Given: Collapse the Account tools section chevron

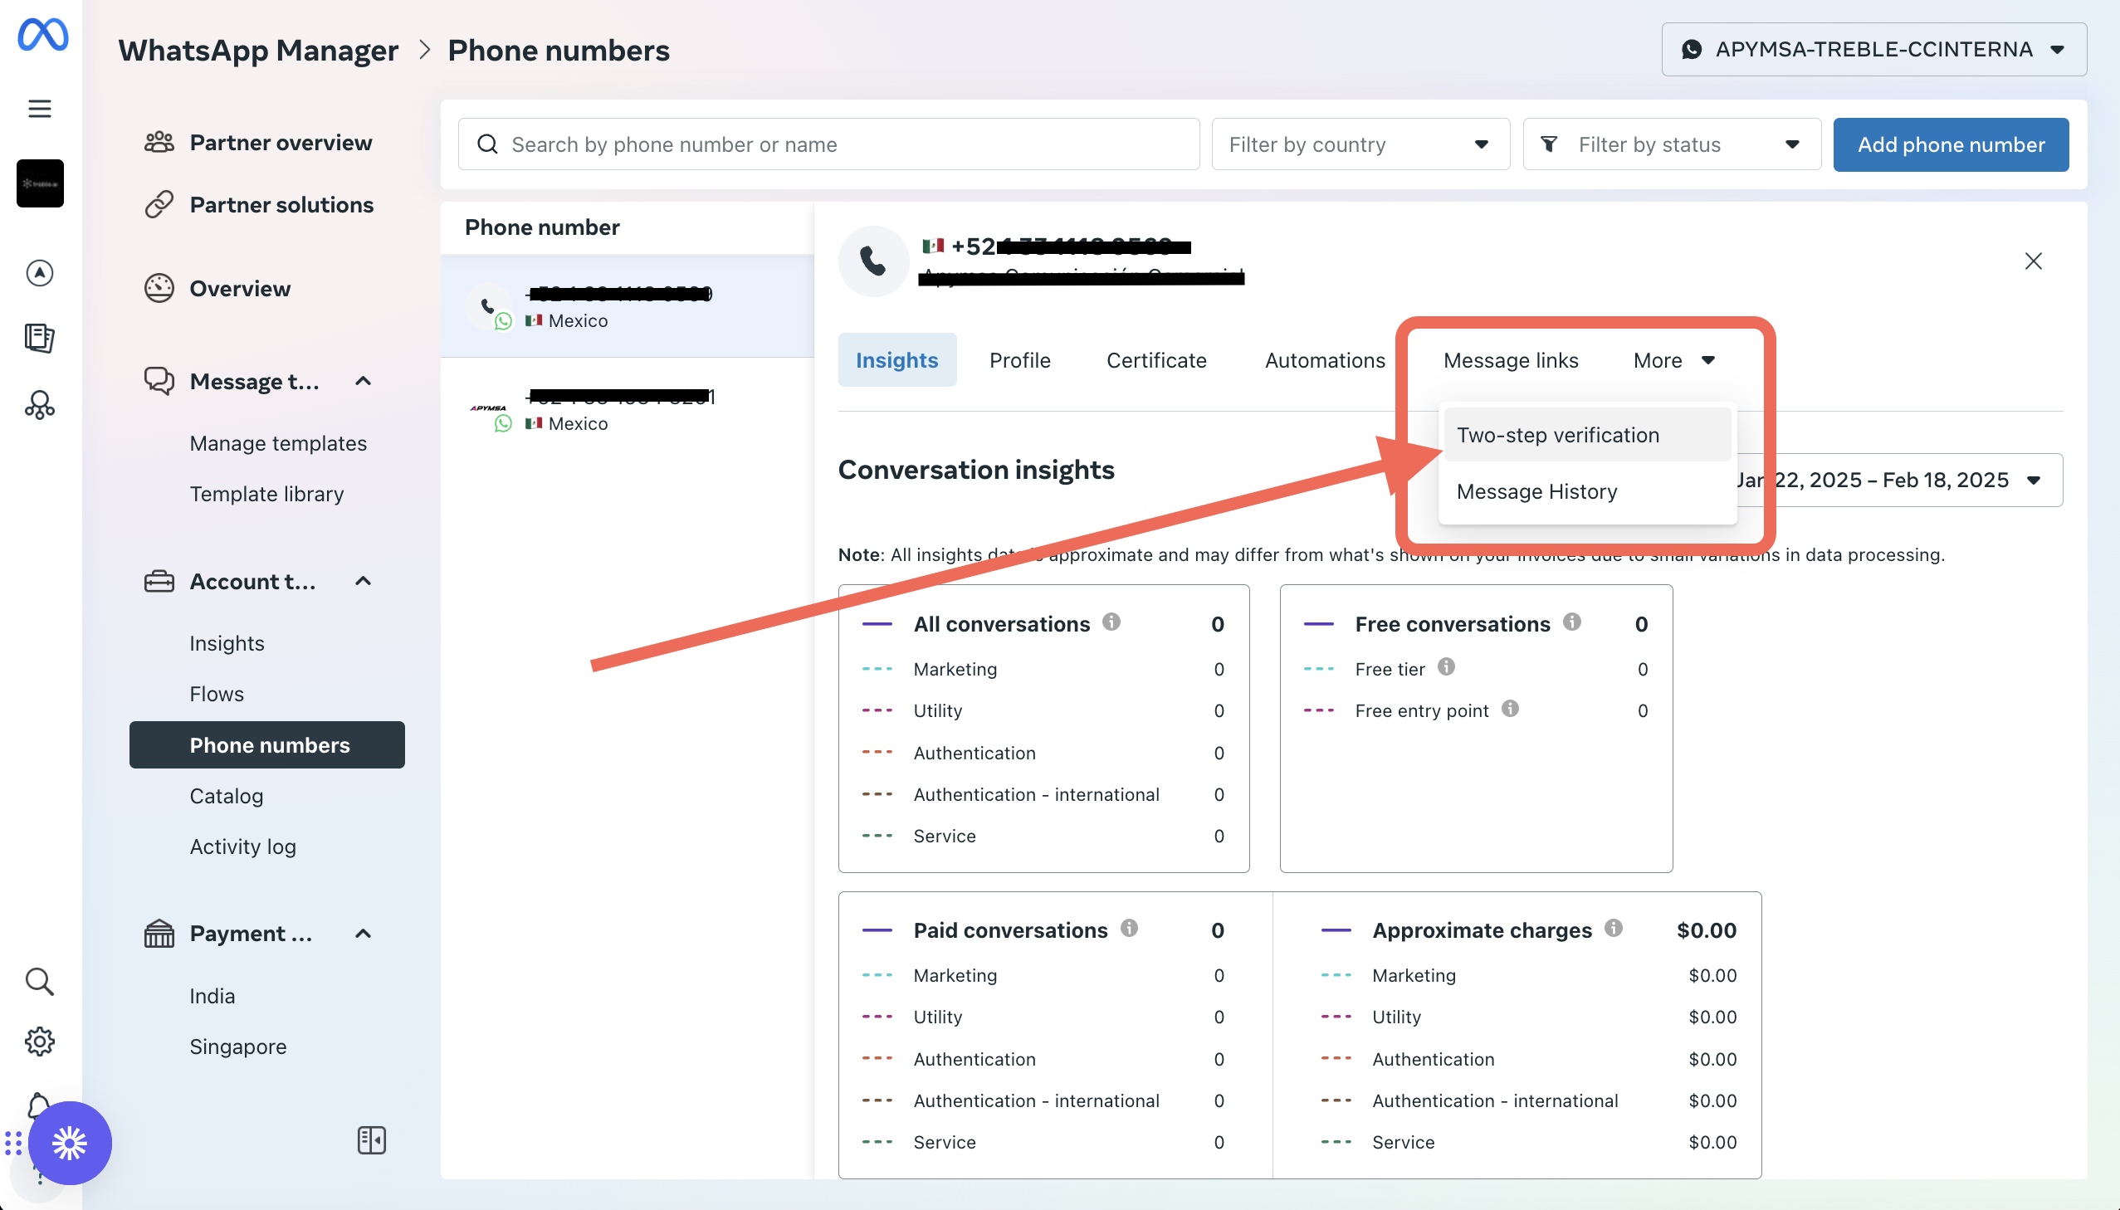Looking at the screenshot, I should coord(364,581).
